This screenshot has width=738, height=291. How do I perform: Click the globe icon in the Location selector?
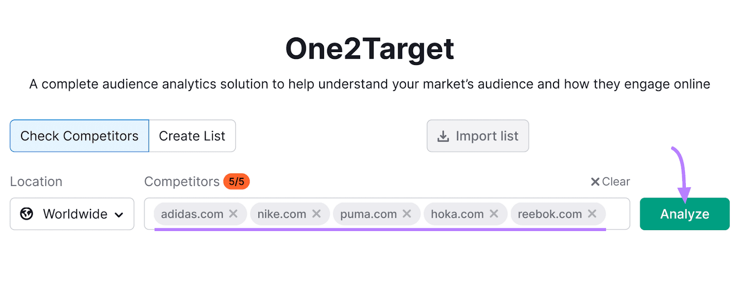(26, 214)
